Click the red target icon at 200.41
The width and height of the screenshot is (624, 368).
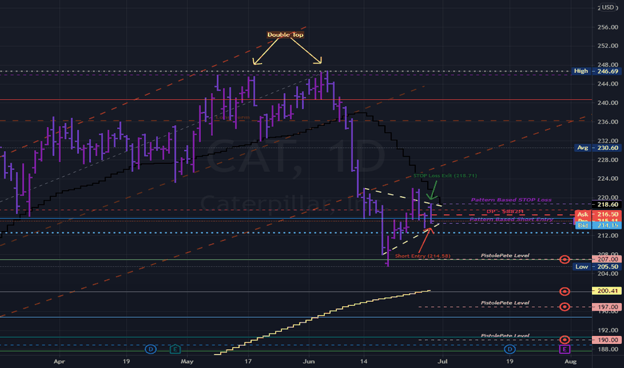coord(564,292)
